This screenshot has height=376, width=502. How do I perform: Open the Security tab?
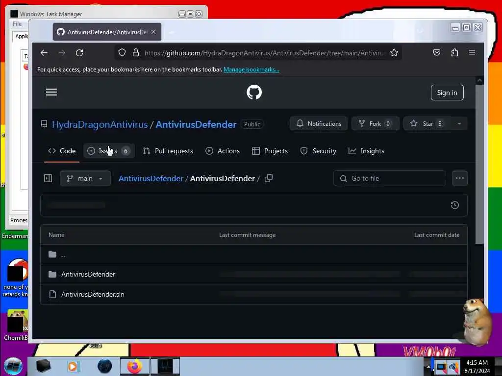(x=318, y=151)
